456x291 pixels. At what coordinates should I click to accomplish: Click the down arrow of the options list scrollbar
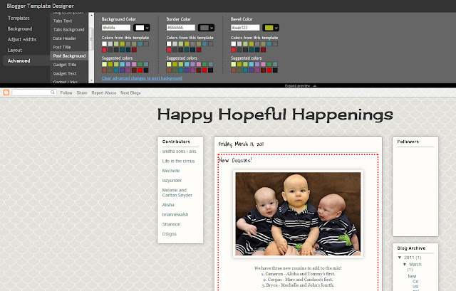pyautogui.click(x=91, y=80)
